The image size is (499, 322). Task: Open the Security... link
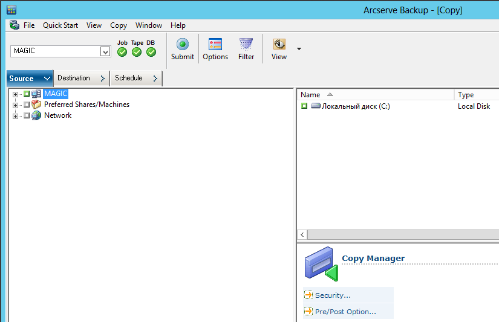[x=333, y=295]
